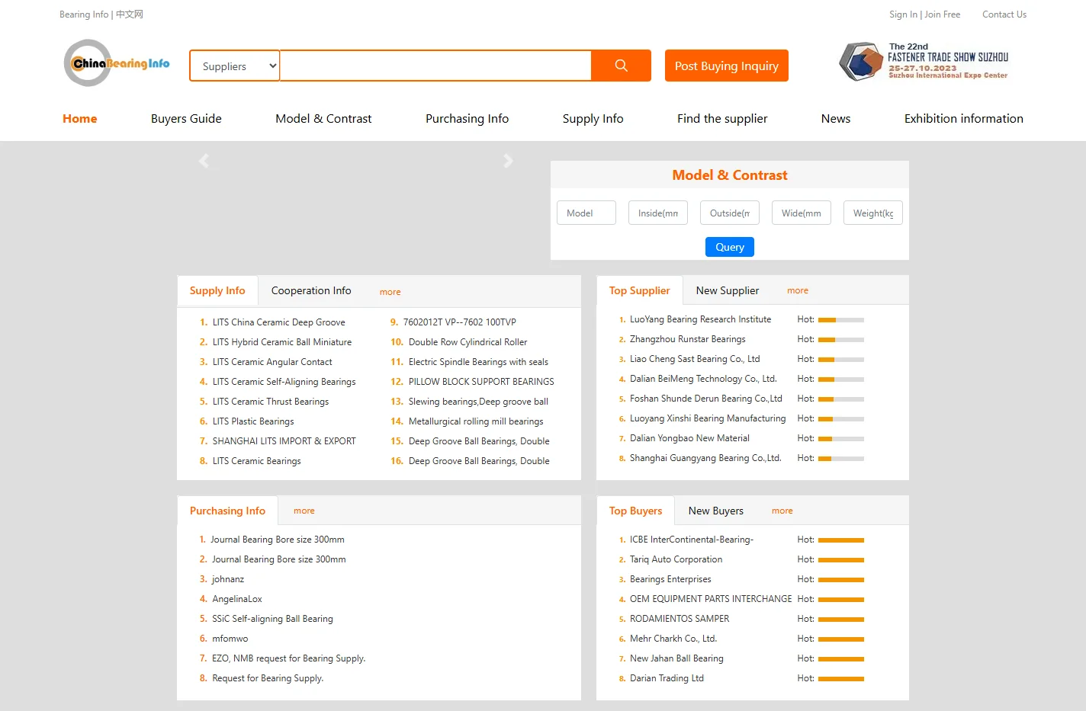Open Buyers Guide navigation item

click(x=186, y=118)
